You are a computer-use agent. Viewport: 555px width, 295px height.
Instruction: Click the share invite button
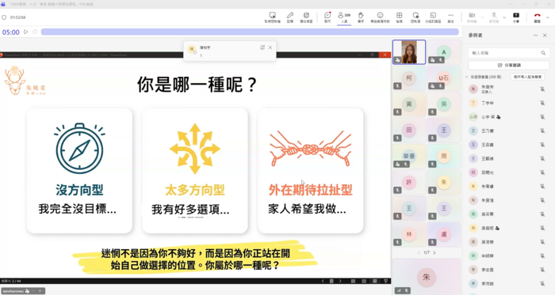pyautogui.click(x=509, y=66)
